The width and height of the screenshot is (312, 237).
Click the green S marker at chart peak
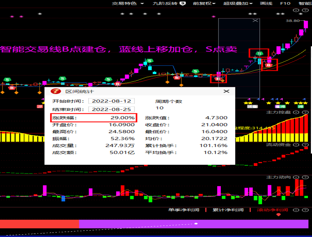(x=259, y=54)
